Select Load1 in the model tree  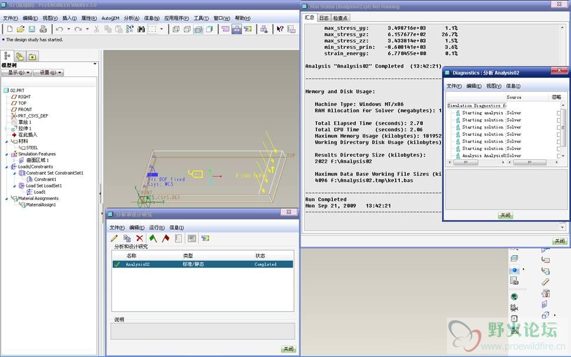click(36, 192)
